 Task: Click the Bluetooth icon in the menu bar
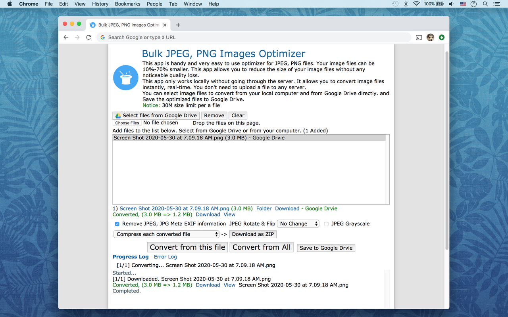pyautogui.click(x=406, y=4)
